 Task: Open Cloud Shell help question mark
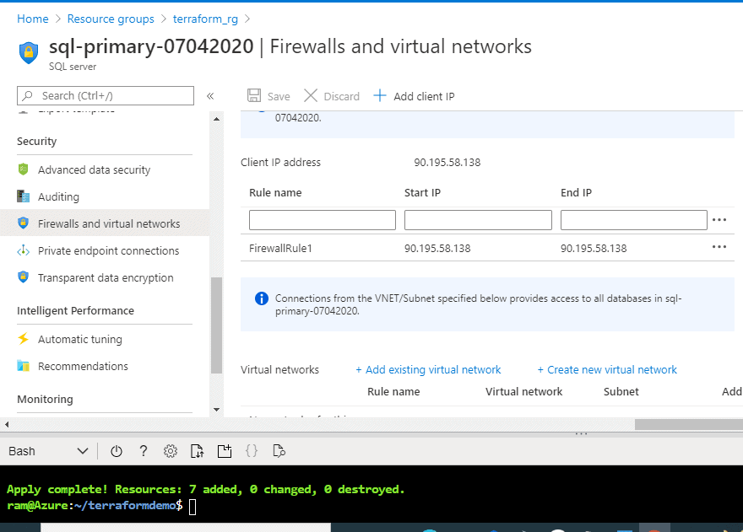pos(144,451)
